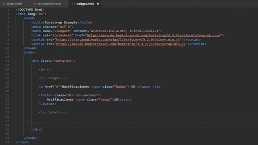
Task: Click the br tag line
Action: (x=45, y=70)
